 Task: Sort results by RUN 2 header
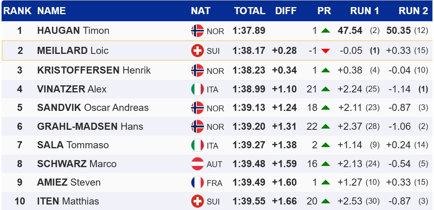point(413,11)
